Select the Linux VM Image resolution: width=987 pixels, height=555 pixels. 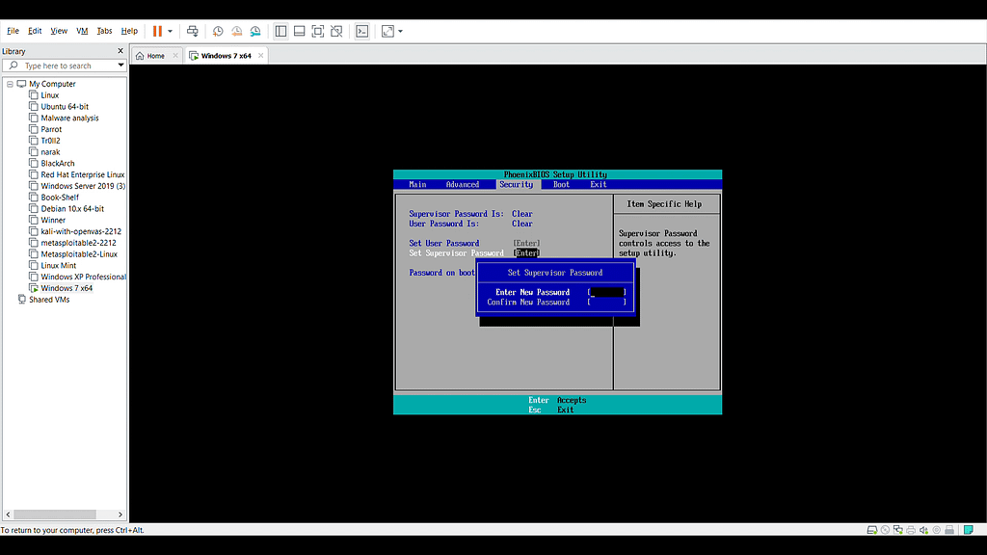tap(50, 95)
